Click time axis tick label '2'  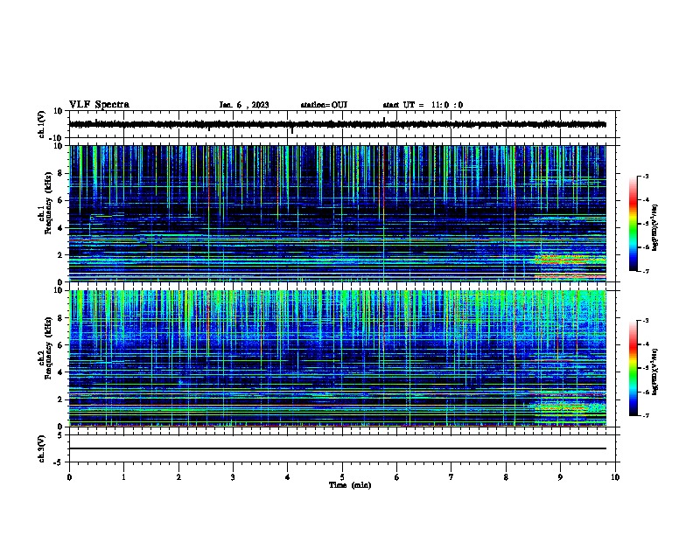pos(178,477)
